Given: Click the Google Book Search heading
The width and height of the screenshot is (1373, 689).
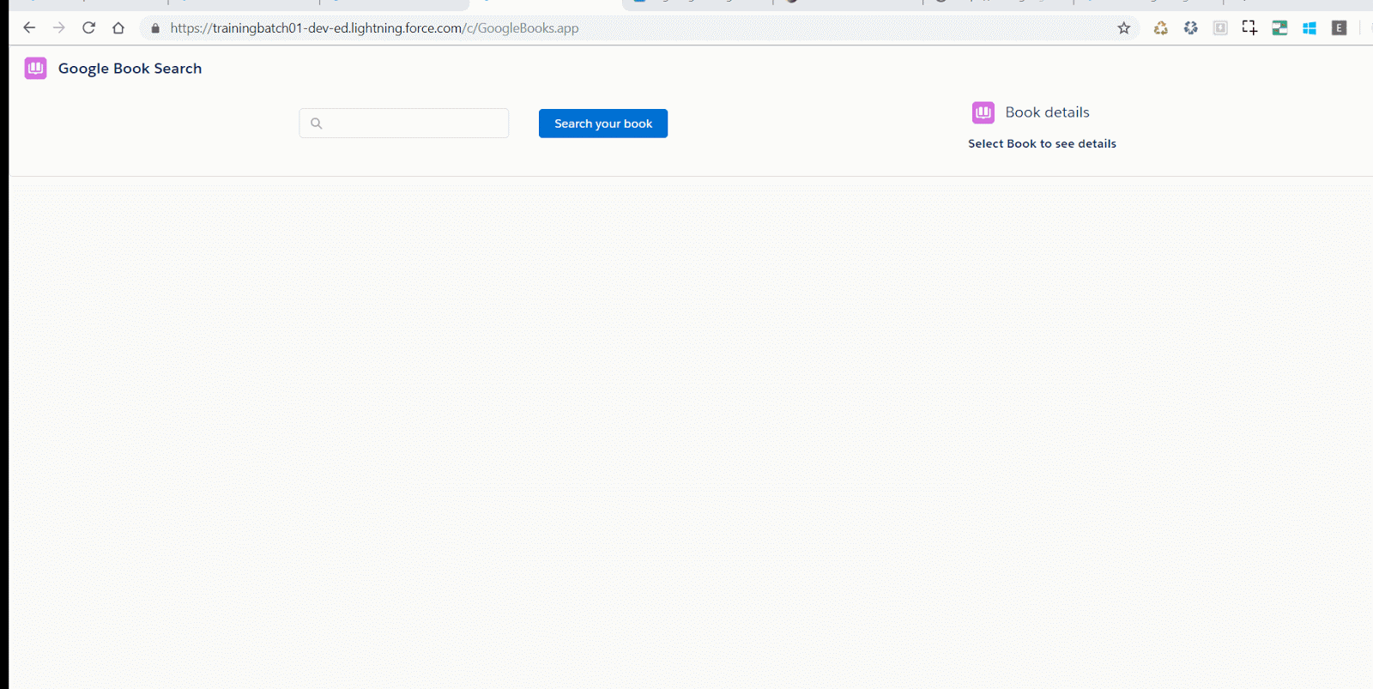Looking at the screenshot, I should pyautogui.click(x=130, y=69).
